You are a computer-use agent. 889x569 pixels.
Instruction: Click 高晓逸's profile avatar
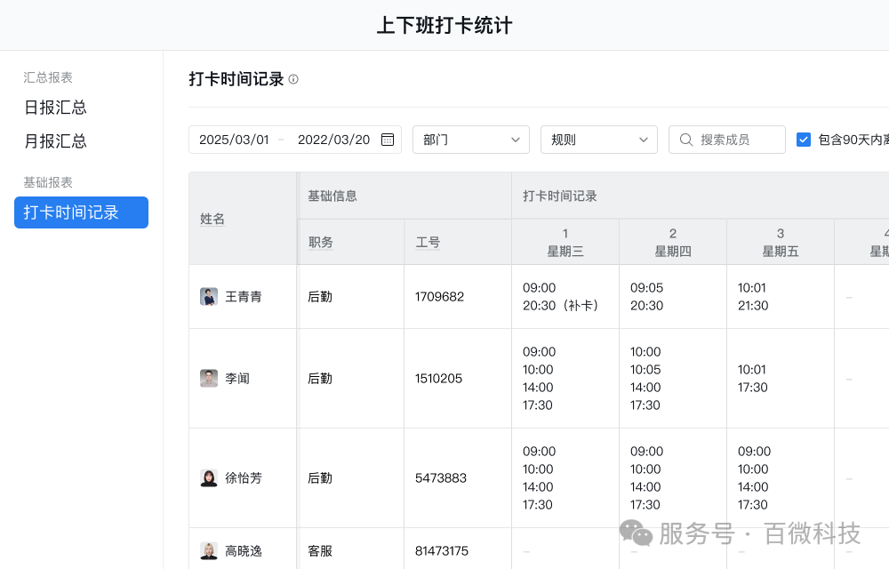pos(209,550)
